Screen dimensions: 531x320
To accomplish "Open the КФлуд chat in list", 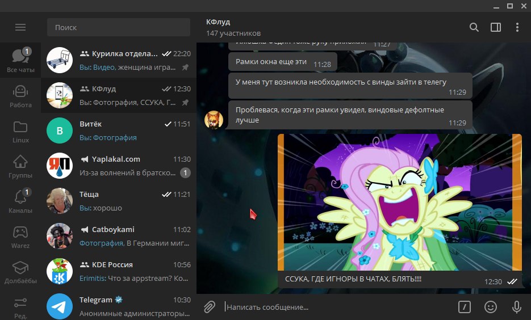I will [x=119, y=95].
